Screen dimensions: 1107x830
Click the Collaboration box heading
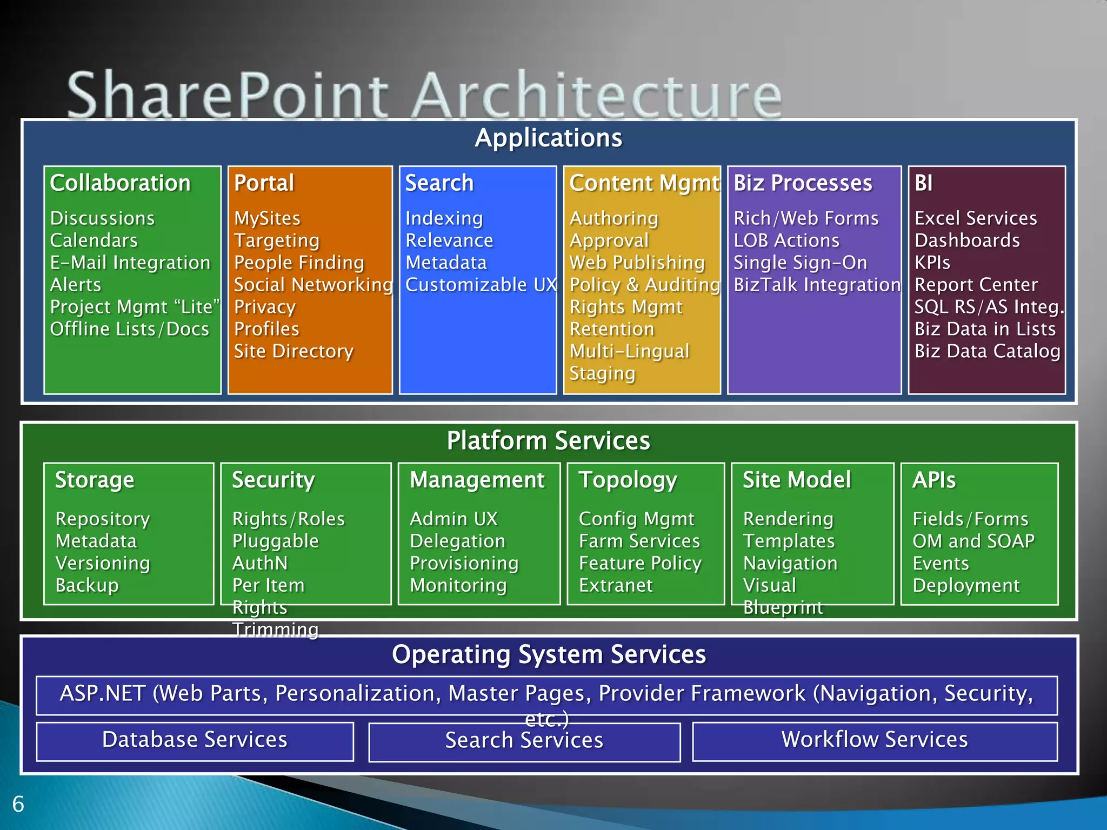tap(120, 183)
